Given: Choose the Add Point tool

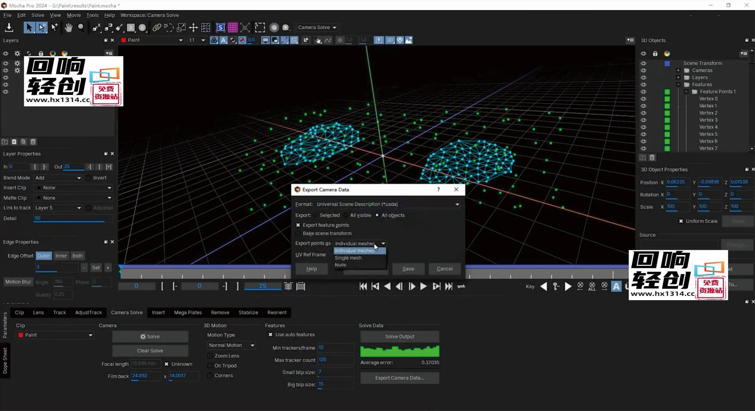Looking at the screenshot, I should [55, 27].
